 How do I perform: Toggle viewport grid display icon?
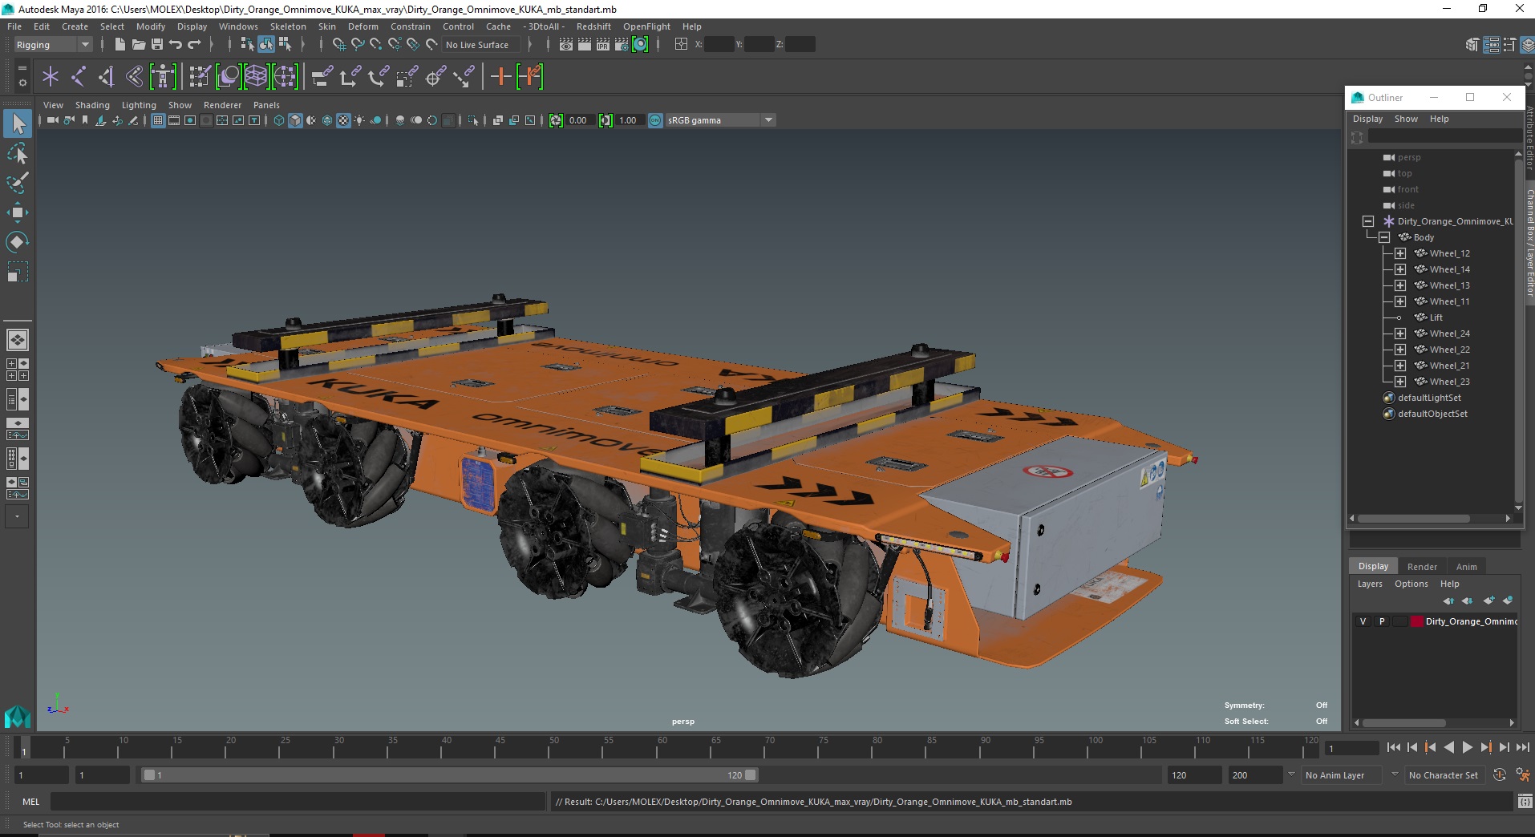click(158, 120)
